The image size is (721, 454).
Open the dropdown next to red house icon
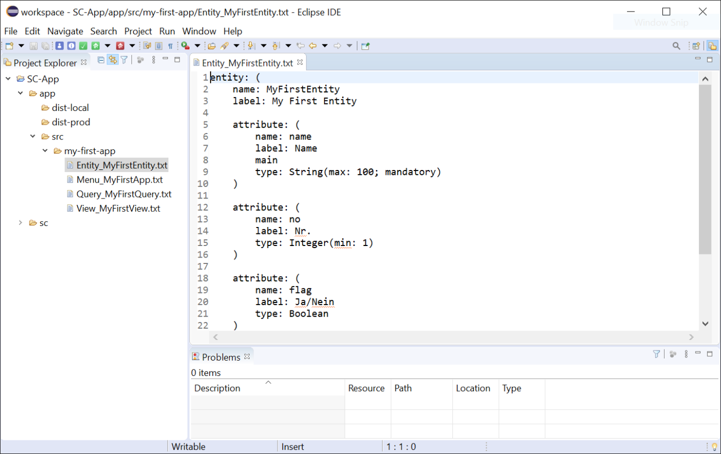(132, 46)
